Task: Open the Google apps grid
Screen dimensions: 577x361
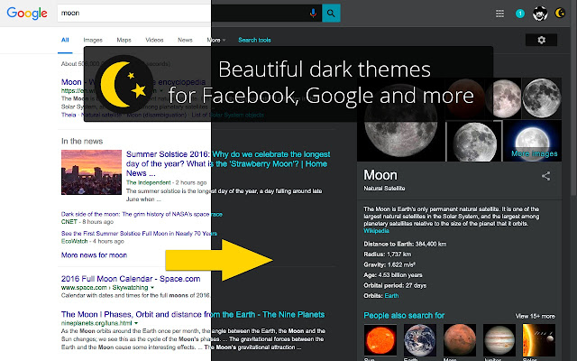Action: (x=499, y=14)
